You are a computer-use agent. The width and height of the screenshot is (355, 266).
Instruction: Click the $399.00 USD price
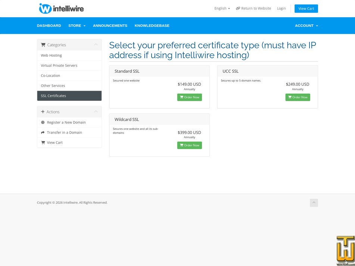pos(189,132)
